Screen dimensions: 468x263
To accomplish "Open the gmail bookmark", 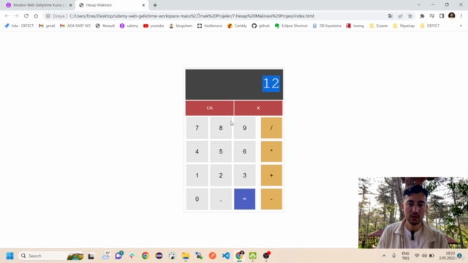I will [x=47, y=26].
